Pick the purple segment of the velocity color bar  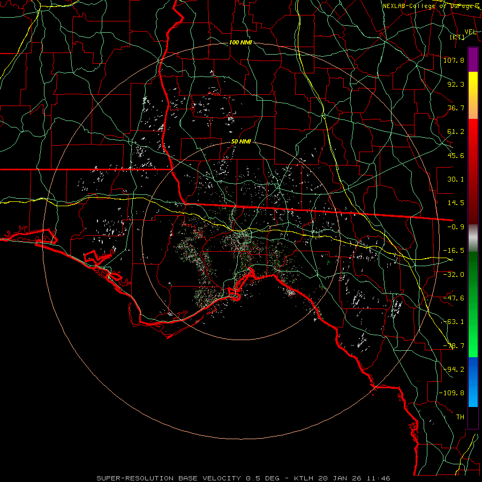(473, 59)
